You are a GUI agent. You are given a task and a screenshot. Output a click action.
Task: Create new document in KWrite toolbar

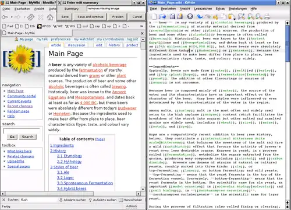pos(154,16)
